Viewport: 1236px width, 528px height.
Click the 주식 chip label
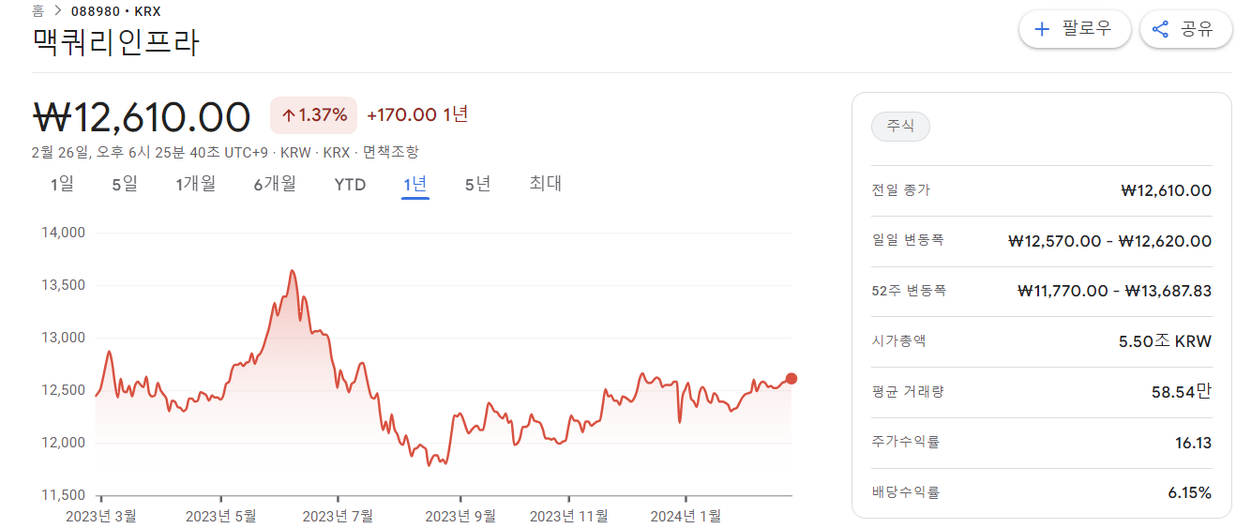click(x=900, y=126)
